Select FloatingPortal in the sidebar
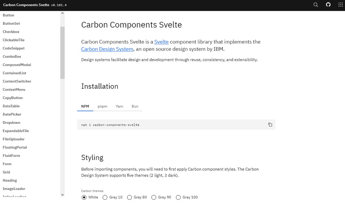 pyautogui.click(x=15, y=147)
